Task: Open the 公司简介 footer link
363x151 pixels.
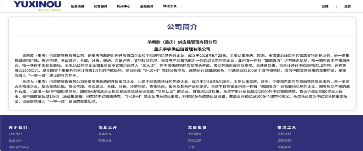Action: 16,134
